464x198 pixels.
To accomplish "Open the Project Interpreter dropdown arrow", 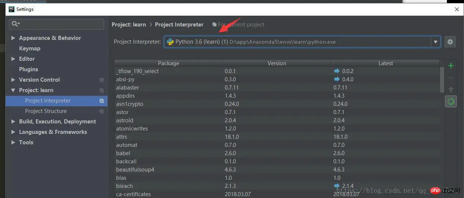I will 435,42.
